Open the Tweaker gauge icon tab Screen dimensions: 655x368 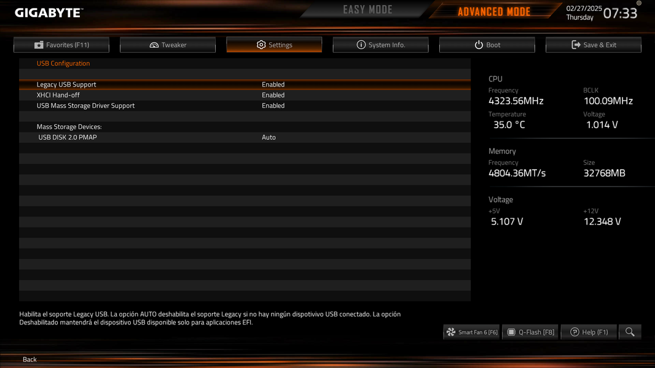point(168,45)
